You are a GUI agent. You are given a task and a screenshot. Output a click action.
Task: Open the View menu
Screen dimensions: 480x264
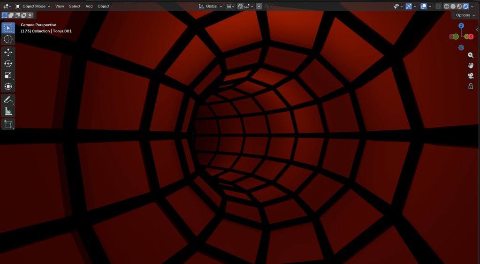click(60, 7)
